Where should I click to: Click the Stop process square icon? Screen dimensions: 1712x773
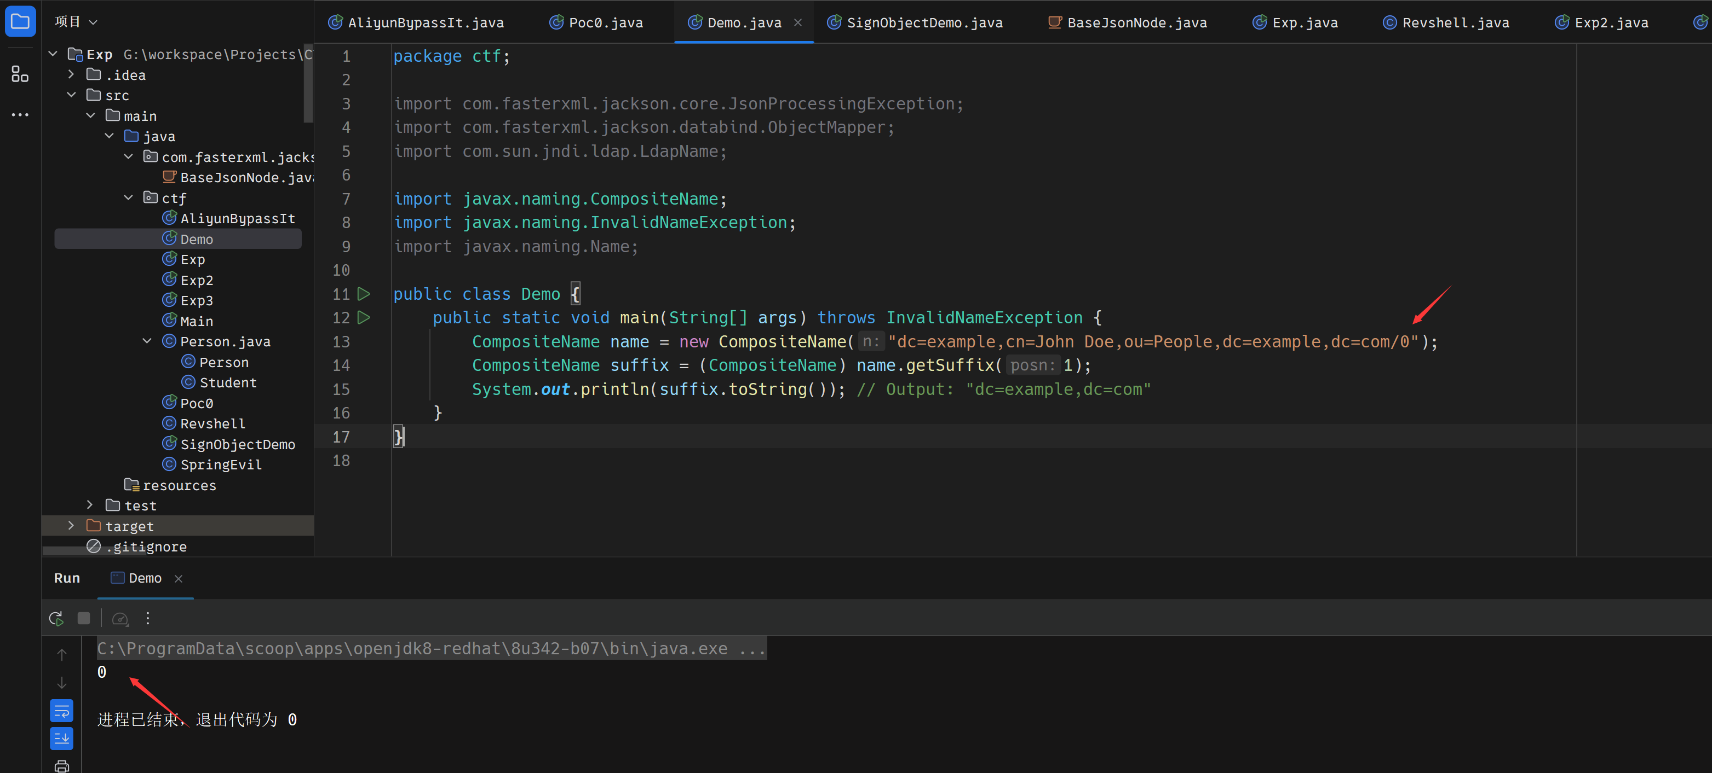[84, 619]
